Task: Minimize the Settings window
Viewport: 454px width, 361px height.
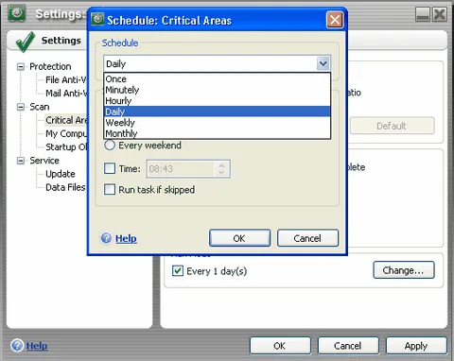Action: [x=423, y=14]
